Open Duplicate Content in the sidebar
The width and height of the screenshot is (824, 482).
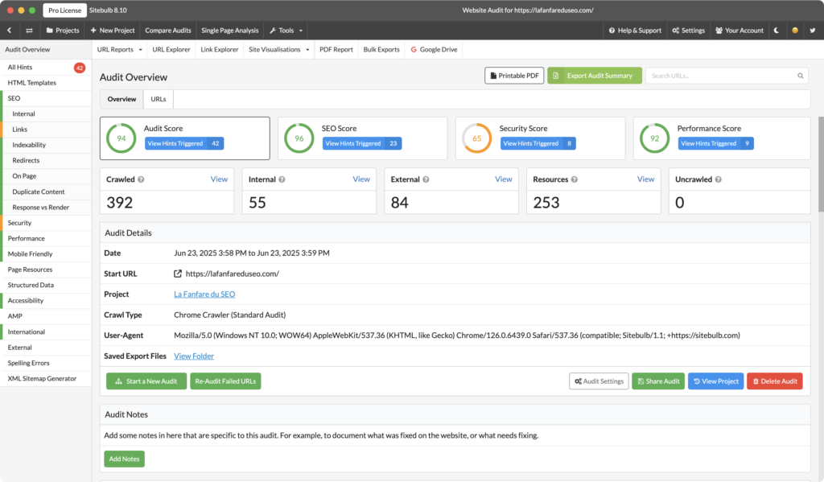[47, 192]
